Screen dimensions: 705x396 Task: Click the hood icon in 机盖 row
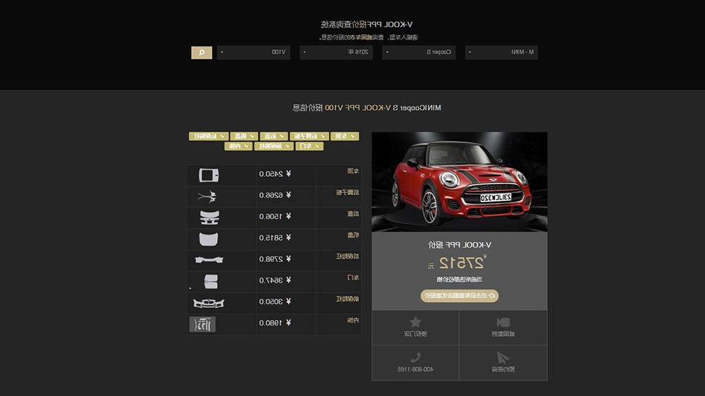(209, 239)
